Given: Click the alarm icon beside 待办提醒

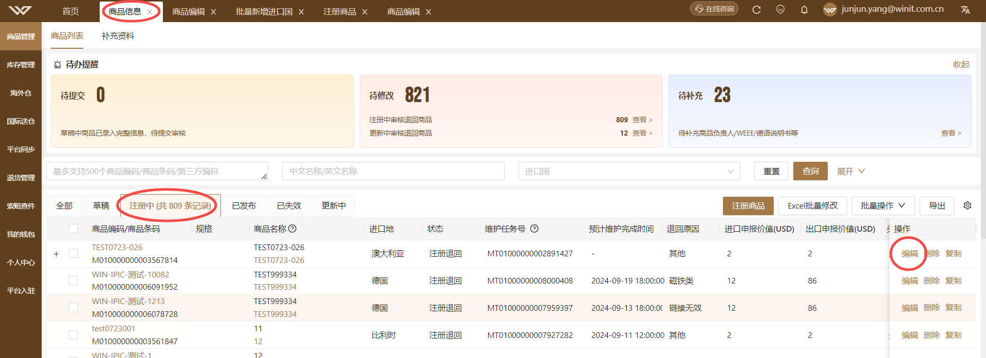Looking at the screenshot, I should point(58,65).
